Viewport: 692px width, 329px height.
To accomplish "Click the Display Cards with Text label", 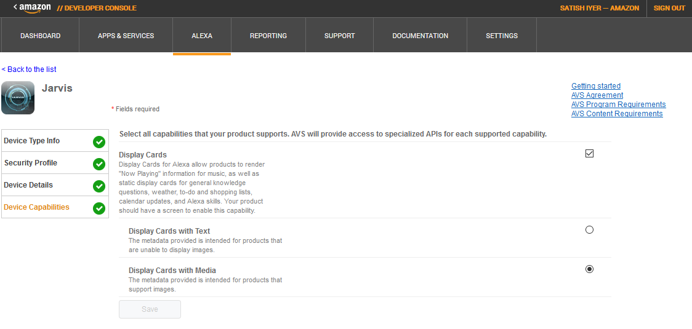I will coord(169,231).
